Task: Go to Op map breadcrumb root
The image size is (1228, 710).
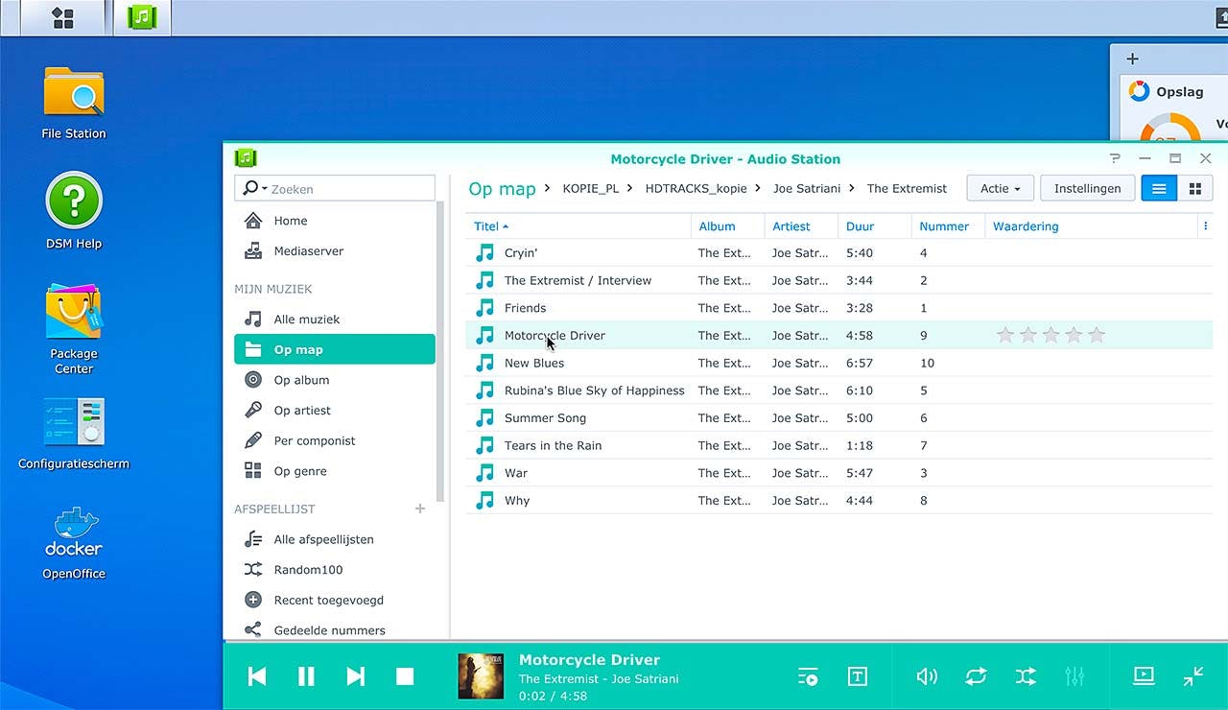Action: click(502, 188)
